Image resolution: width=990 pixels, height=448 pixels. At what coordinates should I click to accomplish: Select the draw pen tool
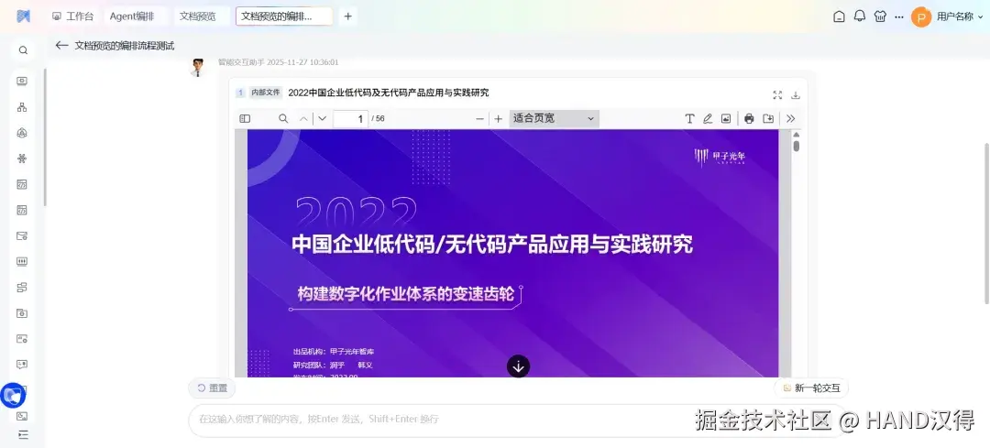coord(708,118)
